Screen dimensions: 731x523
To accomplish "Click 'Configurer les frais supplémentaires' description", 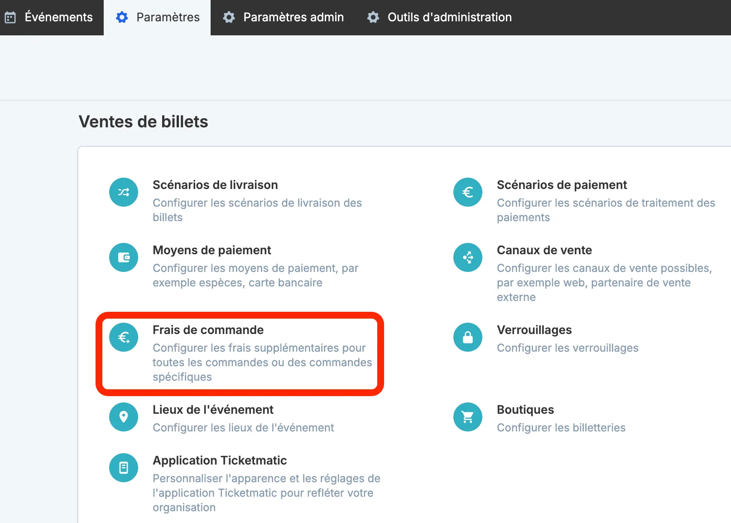I will coord(262,363).
